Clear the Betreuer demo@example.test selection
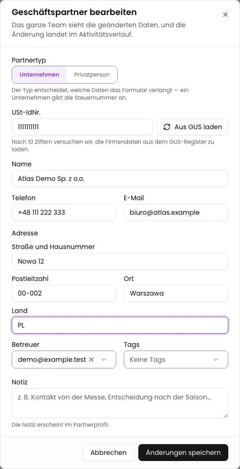The image size is (240, 469). point(92,360)
